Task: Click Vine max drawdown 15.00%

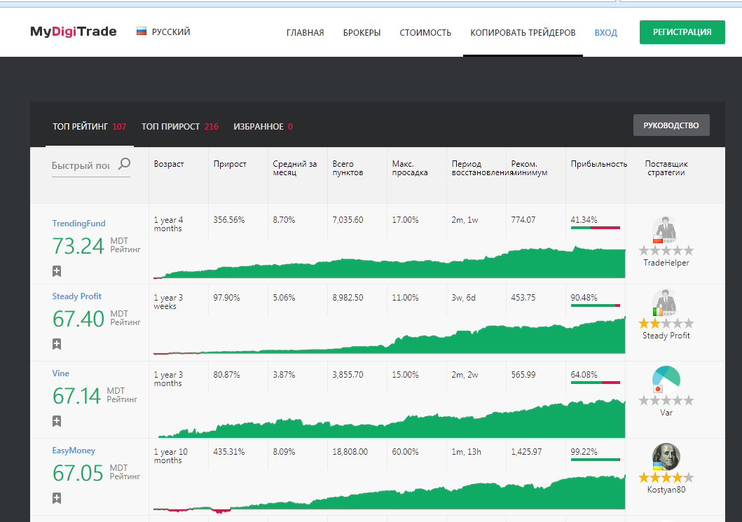Action: tap(406, 374)
